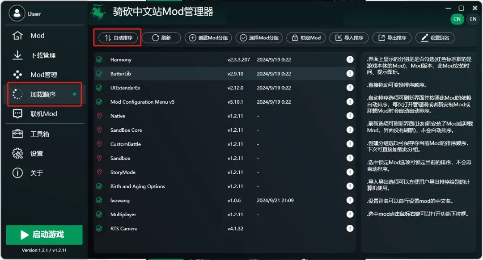Click the info icon on Harmony row
Viewport: 483px width, 260px height.
point(350,60)
